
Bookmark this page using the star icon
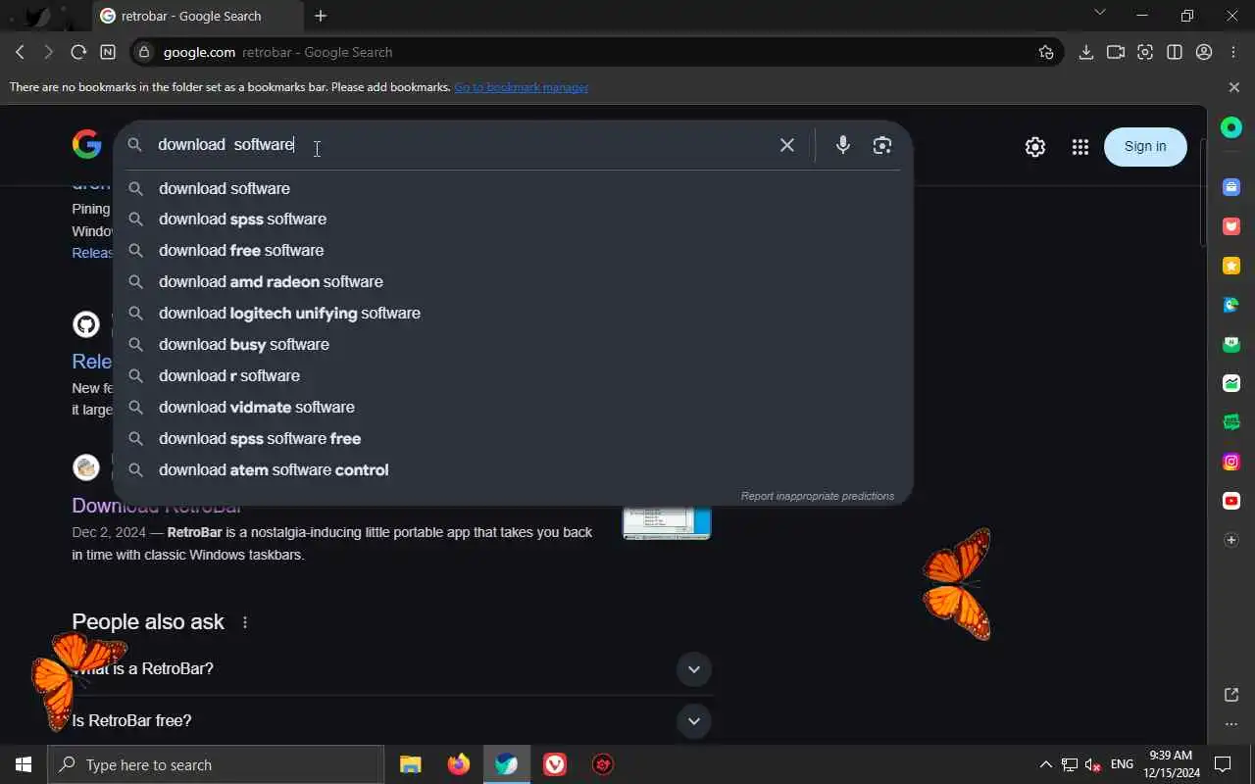1046,52
